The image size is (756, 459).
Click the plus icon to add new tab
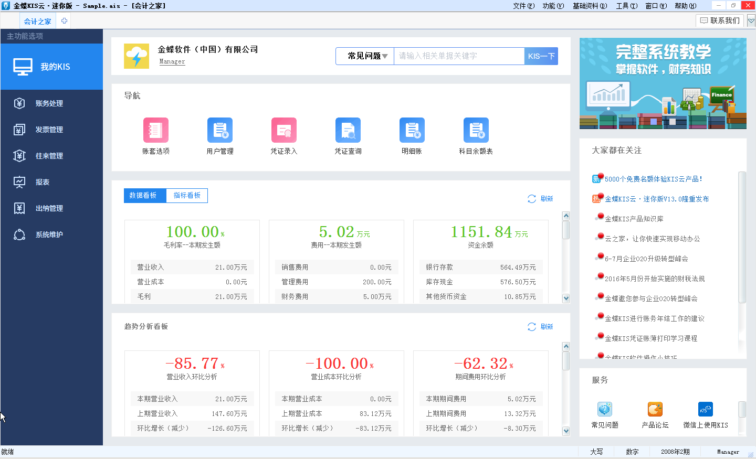tap(64, 21)
